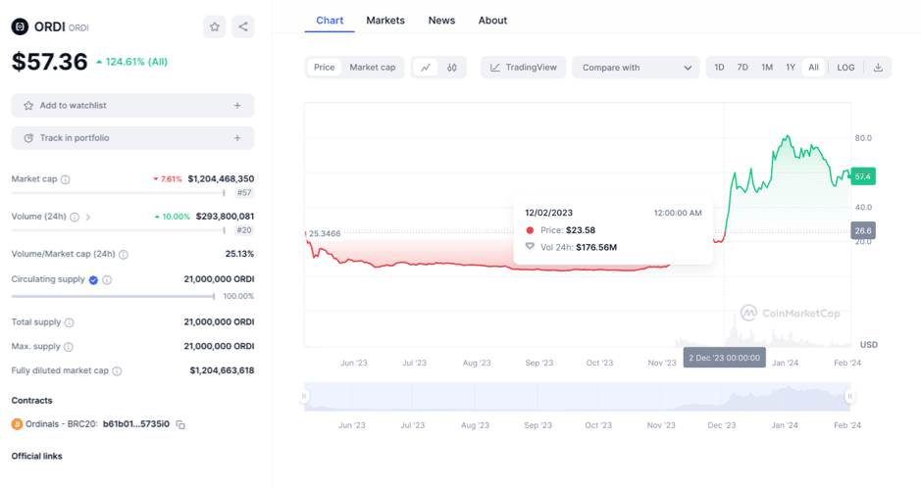Copy the BRC20 contract address
The width and height of the screenshot is (921, 489).
click(x=180, y=424)
